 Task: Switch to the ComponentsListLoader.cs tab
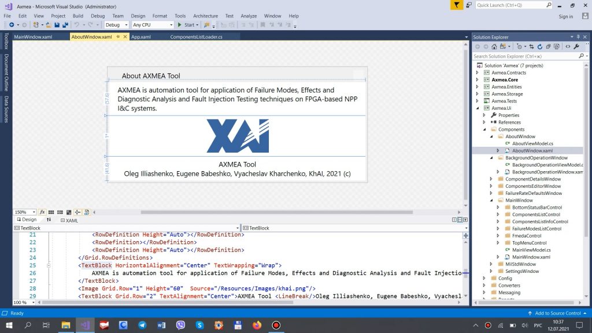196,37
